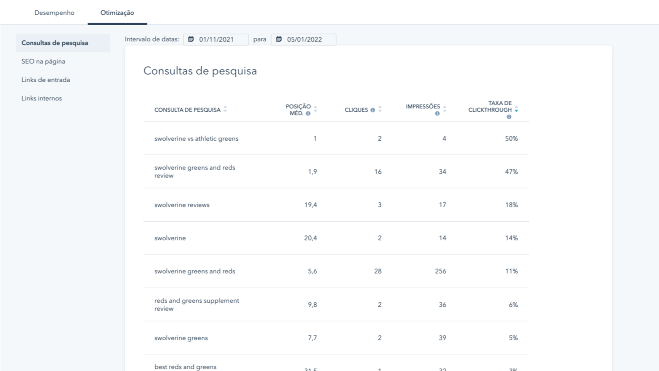
Task: Click the 14% clickthrough value
Action: tap(511, 238)
